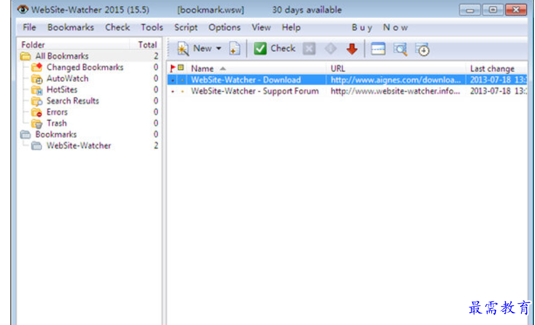Screen dimensions: 535x325
Task: Select the Bookmarks root folder
Action: click(x=56, y=134)
